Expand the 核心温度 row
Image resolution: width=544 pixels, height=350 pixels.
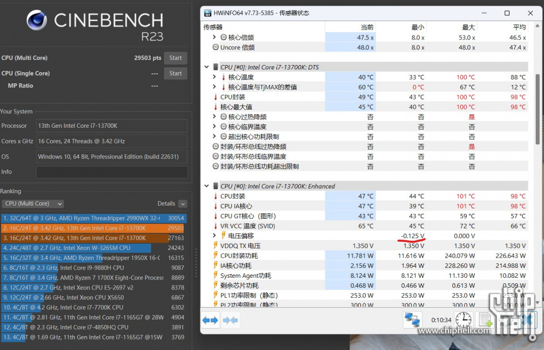pyautogui.click(x=214, y=77)
